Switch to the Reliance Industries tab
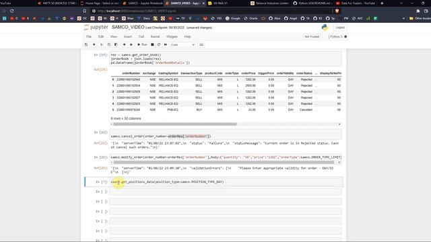The width and height of the screenshot is (431, 242). click(270, 3)
